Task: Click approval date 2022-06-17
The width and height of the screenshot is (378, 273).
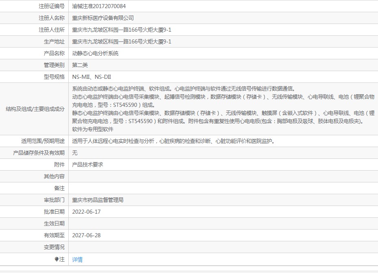Action: tap(86, 212)
